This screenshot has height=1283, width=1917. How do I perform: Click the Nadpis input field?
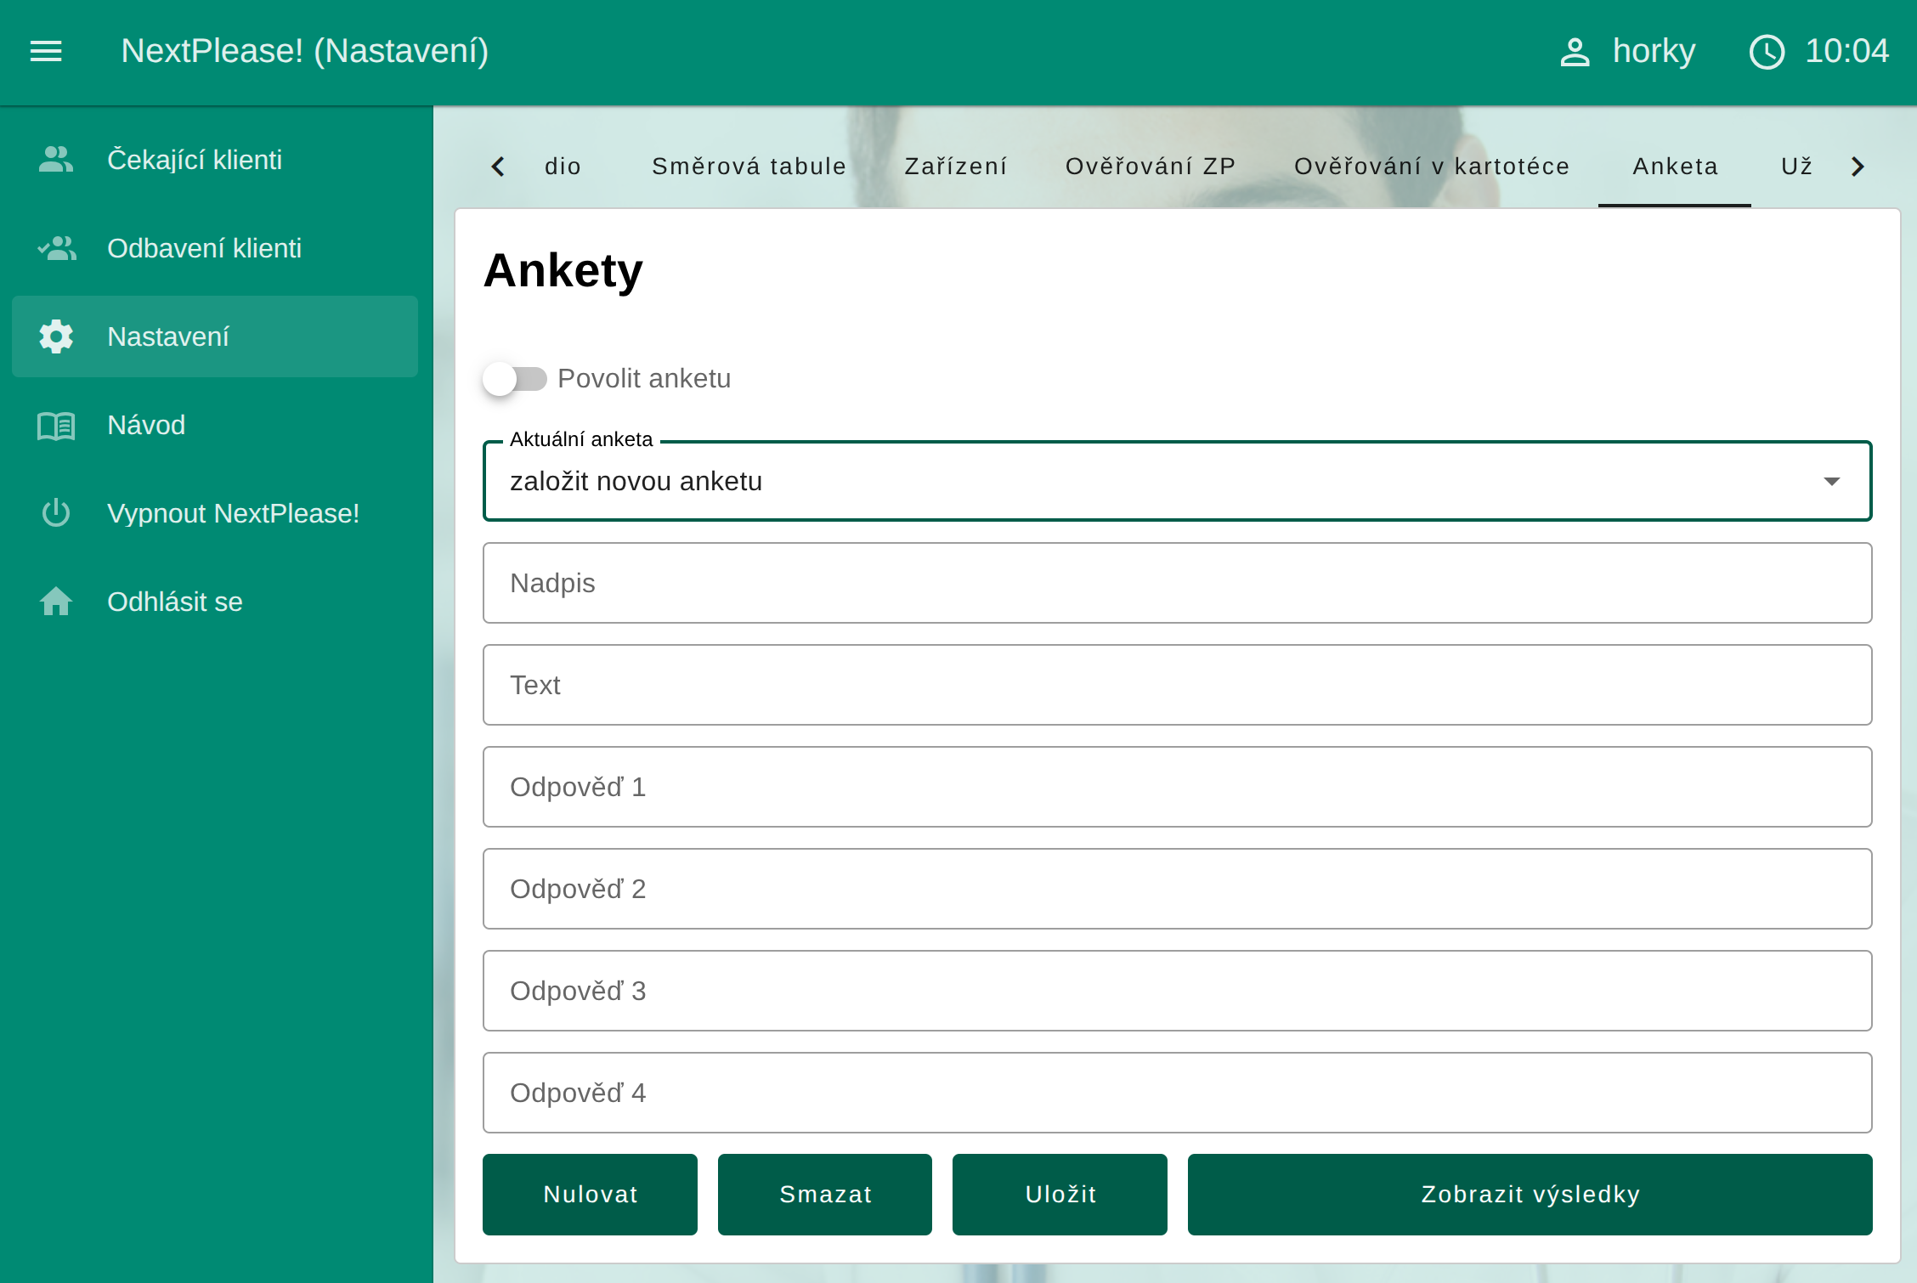1177,583
